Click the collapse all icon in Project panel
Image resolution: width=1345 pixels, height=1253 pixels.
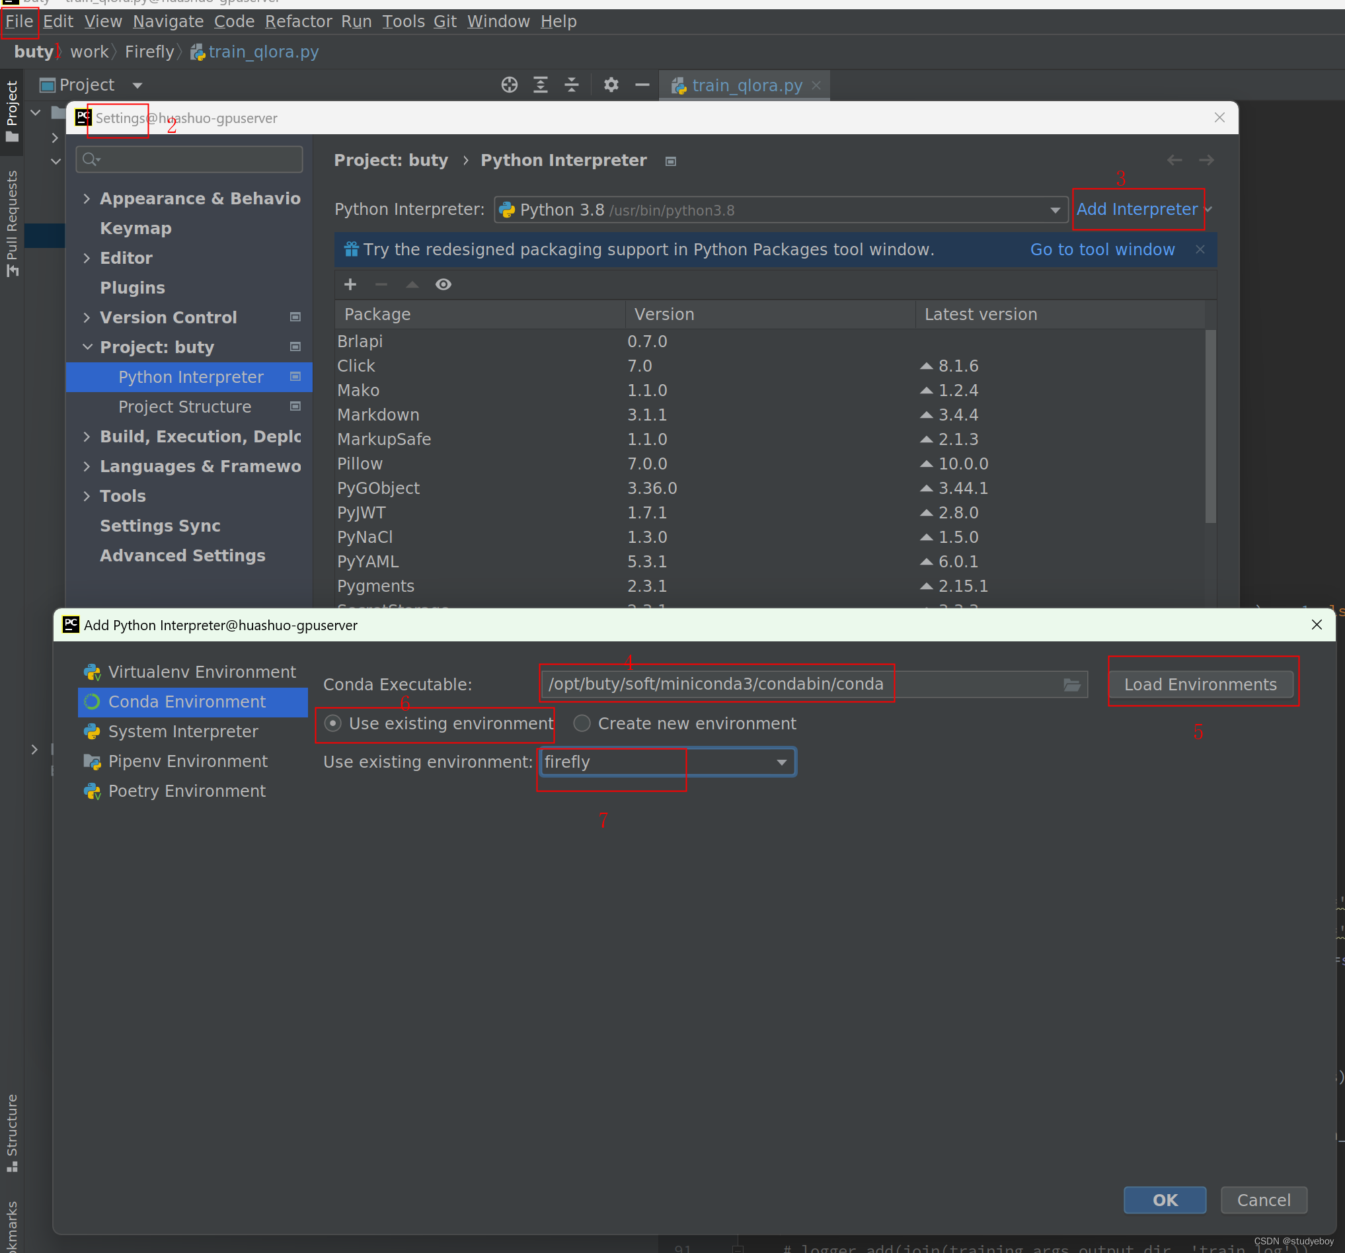572,85
